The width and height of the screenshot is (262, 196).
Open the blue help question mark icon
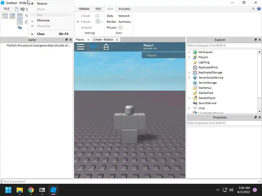click(259, 9)
